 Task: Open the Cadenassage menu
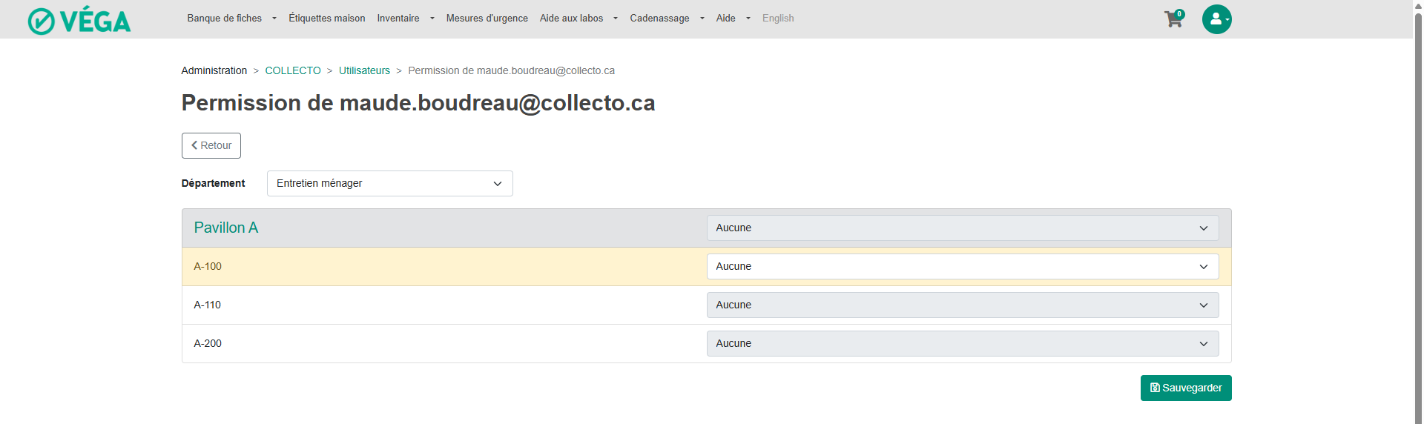pyautogui.click(x=667, y=19)
